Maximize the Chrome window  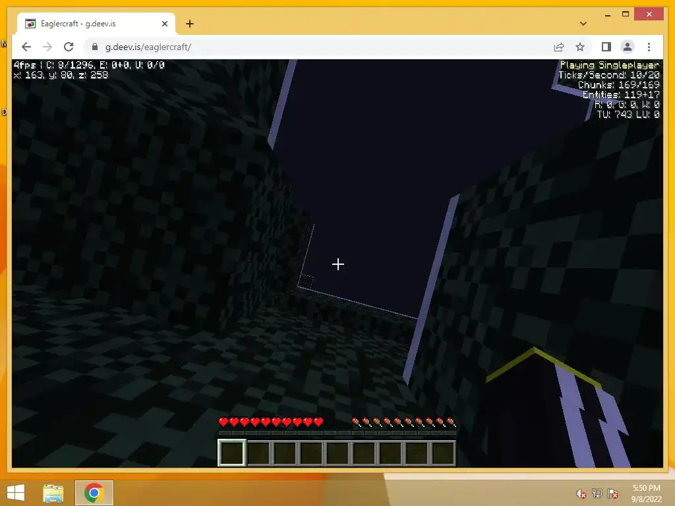626,14
